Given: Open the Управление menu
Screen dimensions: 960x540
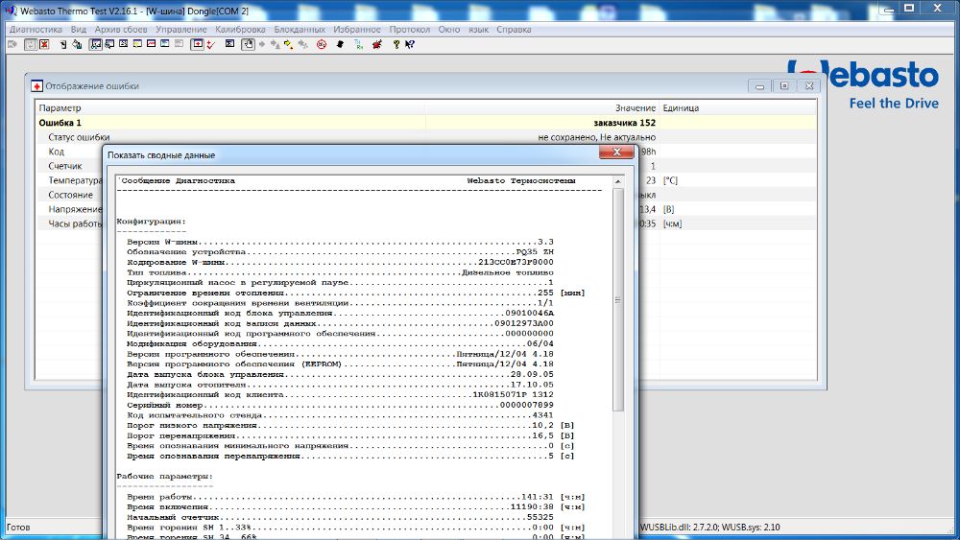Looking at the screenshot, I should 180,30.
